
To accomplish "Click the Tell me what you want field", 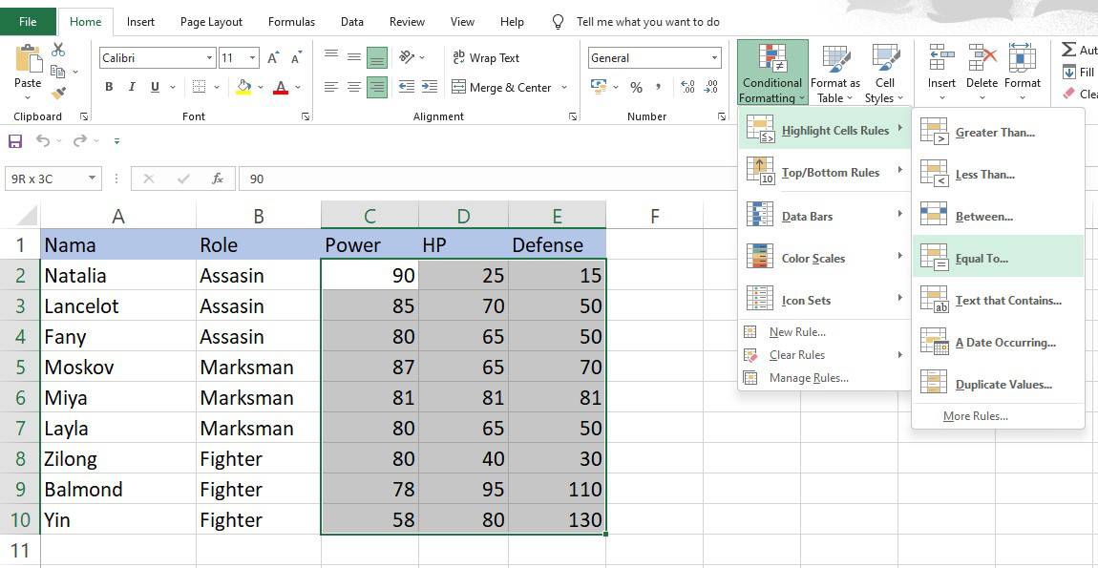I will 647,22.
